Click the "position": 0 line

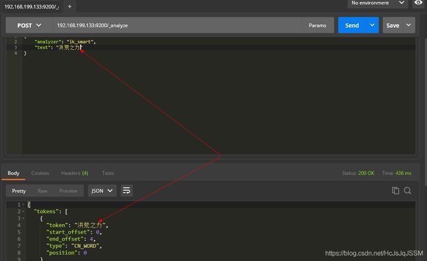[67, 253]
